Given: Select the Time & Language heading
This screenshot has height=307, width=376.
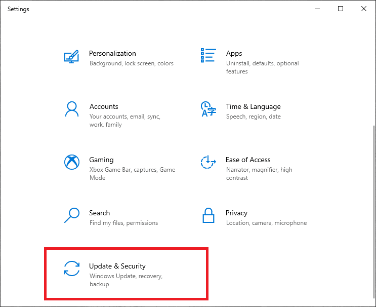Looking at the screenshot, I should [x=253, y=106].
